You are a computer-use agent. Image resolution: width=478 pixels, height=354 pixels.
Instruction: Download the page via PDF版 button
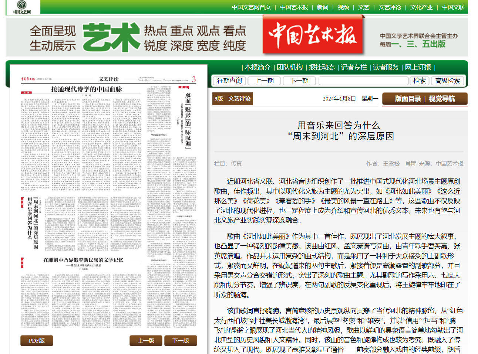click(37, 341)
